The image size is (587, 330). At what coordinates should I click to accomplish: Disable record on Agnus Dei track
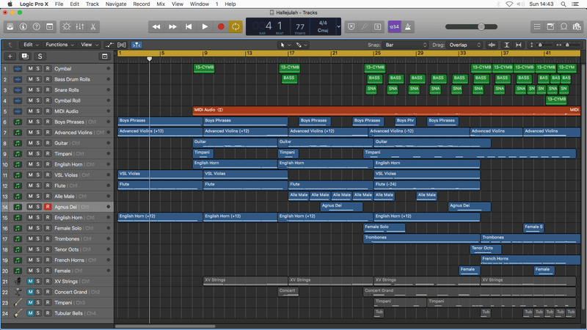[x=48, y=207]
